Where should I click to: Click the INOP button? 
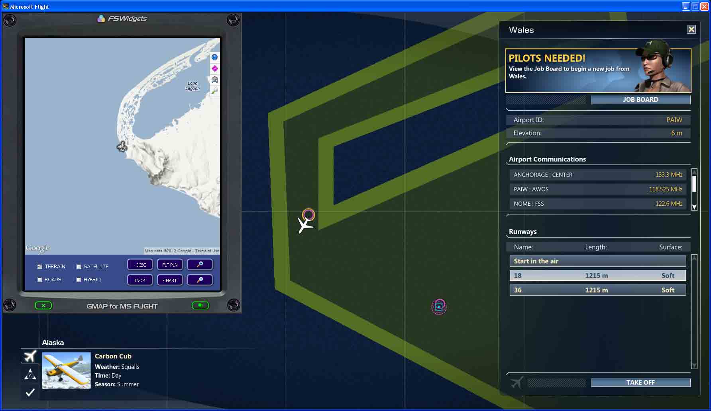tap(140, 280)
